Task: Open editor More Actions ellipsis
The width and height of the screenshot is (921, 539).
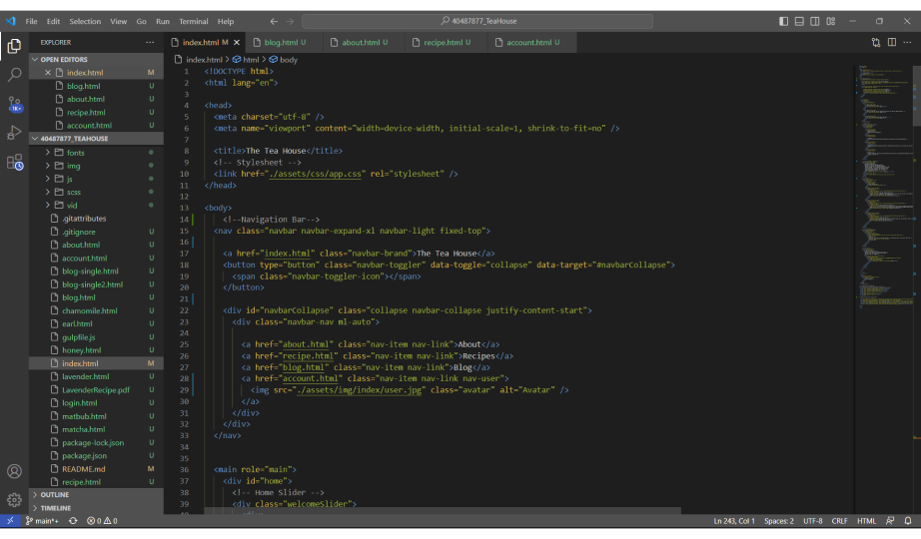Action: [907, 42]
